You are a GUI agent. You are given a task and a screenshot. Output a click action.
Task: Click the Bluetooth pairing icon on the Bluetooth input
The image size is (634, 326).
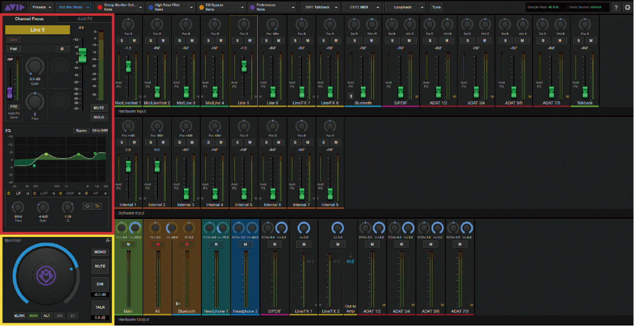[x=350, y=96]
